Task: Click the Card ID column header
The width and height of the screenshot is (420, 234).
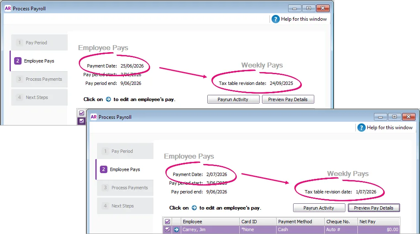Action: 257,222
